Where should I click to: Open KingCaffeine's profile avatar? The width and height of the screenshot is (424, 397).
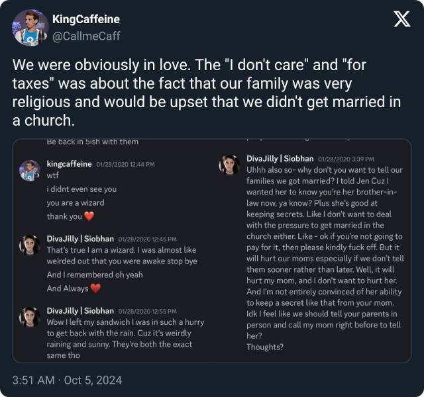click(x=30, y=28)
